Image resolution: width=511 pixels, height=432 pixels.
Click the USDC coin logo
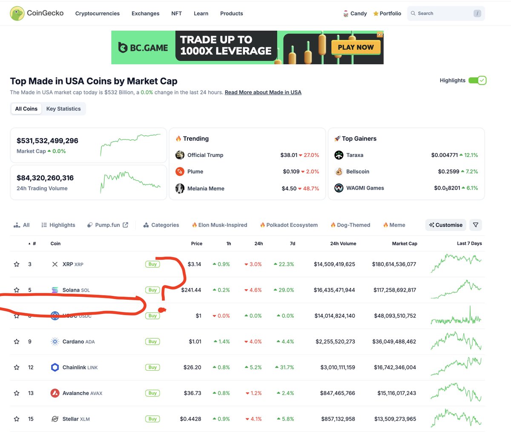[55, 315]
